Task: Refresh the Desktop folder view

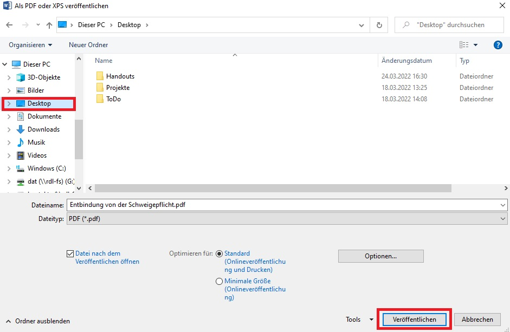Action: tap(379, 25)
